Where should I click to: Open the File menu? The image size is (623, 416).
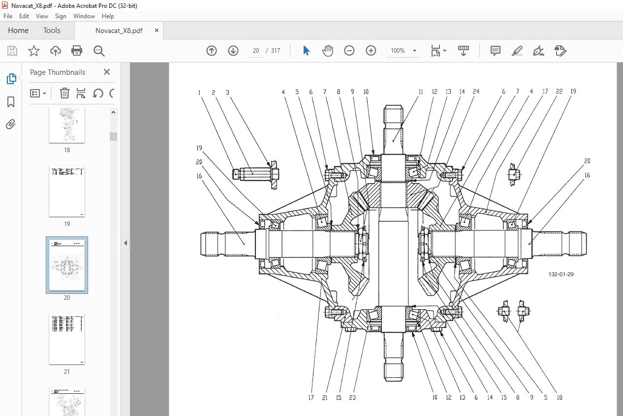8,16
